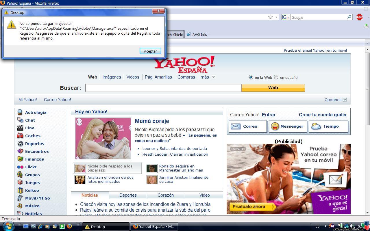Image resolution: width=370 pixels, height=231 pixels.
Task: Expand the 'más' search options arrow
Action: tap(214, 77)
